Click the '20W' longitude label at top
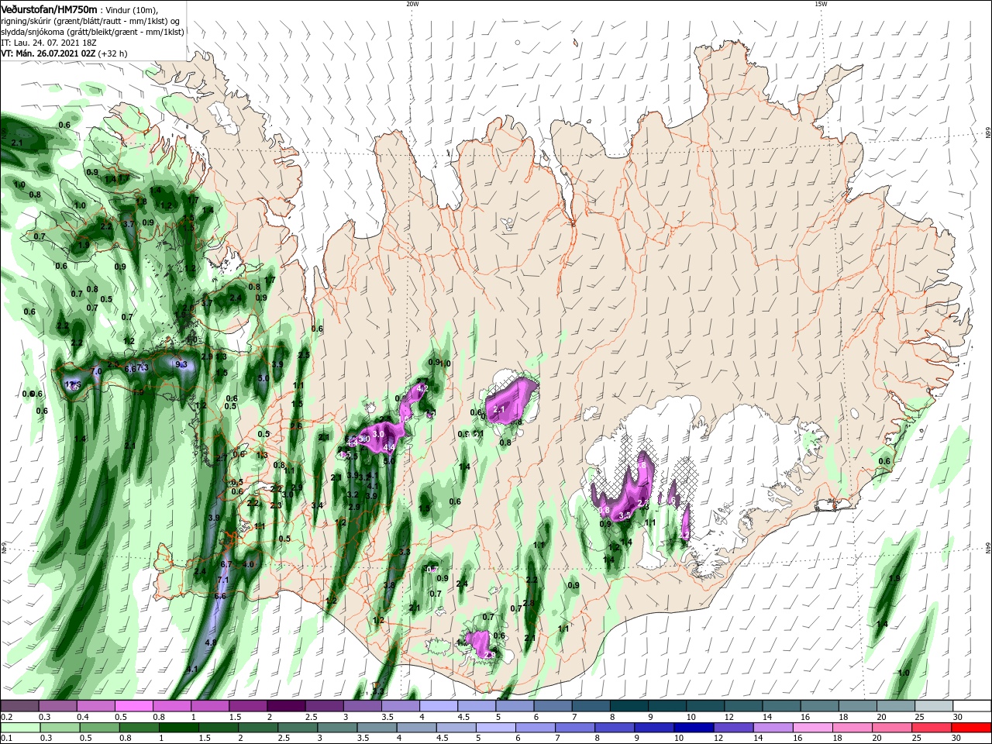This screenshot has height=744, width=992. [x=412, y=4]
